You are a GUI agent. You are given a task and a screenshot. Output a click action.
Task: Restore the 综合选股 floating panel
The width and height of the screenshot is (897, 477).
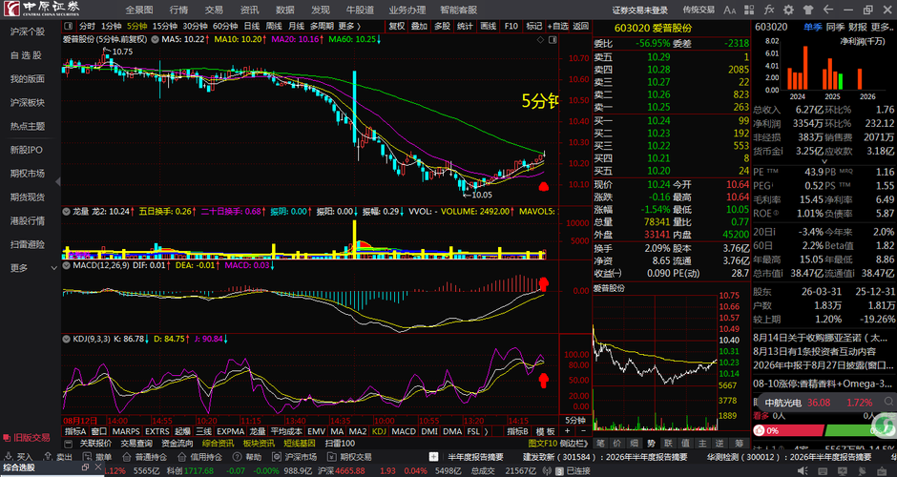click(85, 467)
